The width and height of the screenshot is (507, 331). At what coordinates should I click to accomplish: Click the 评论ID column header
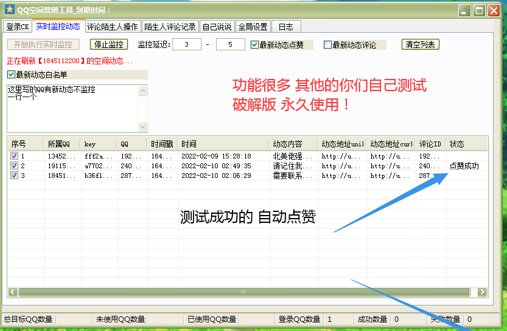pyautogui.click(x=431, y=144)
